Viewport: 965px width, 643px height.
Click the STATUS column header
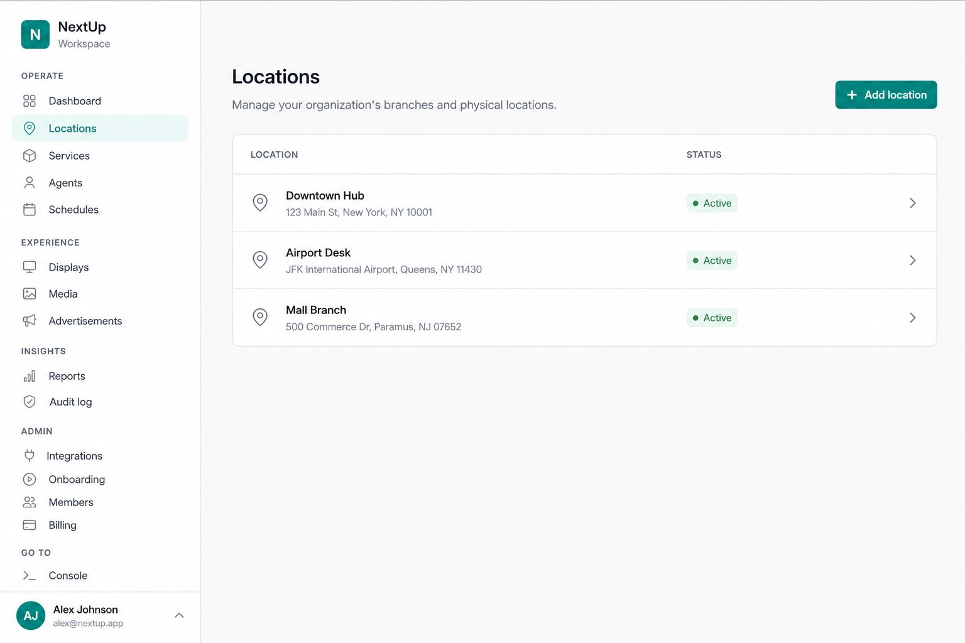point(704,154)
